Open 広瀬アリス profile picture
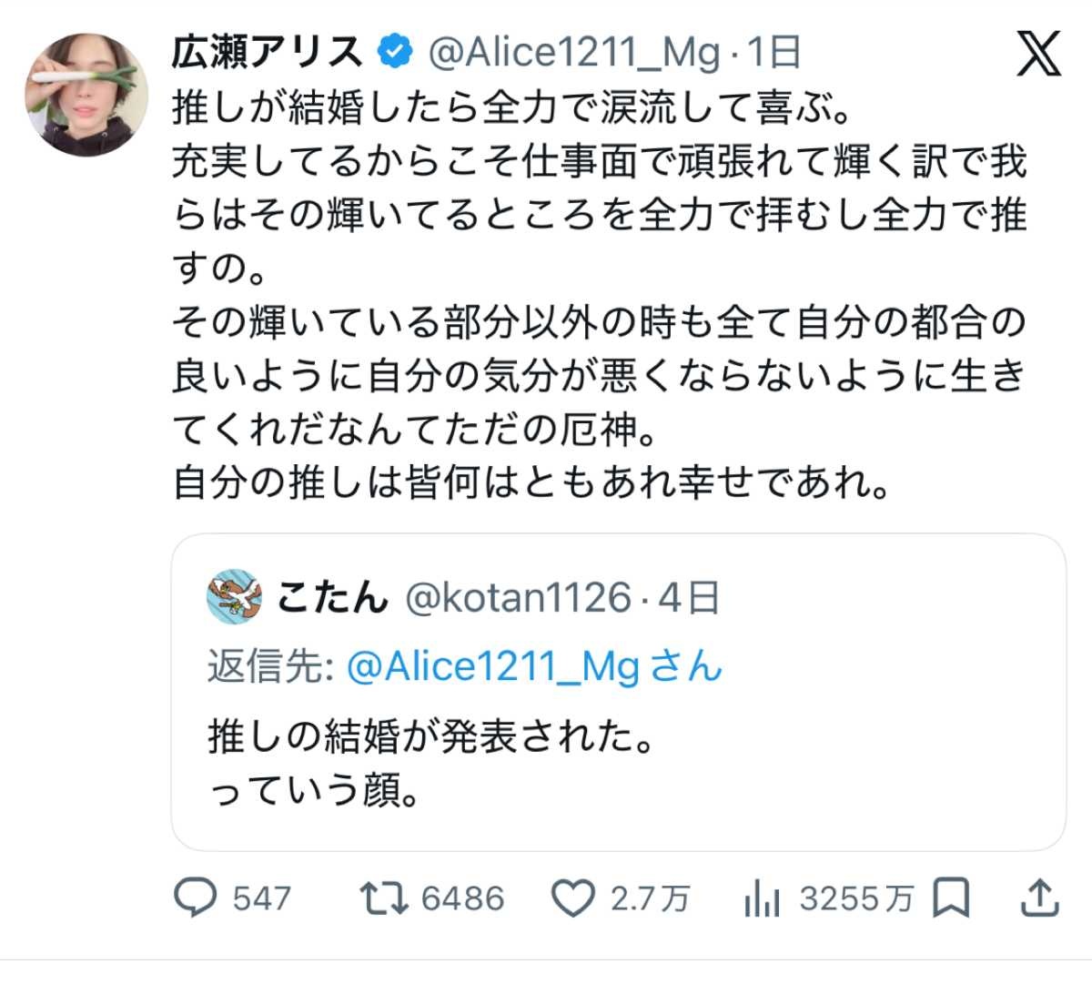The image size is (1092, 984). [x=86, y=95]
